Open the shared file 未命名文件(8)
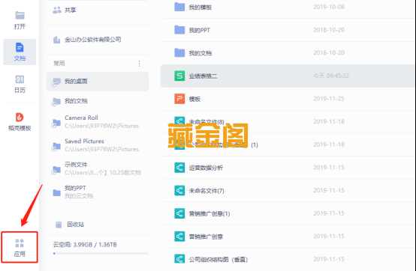Screen dimensions: 416x271 [288, 121]
